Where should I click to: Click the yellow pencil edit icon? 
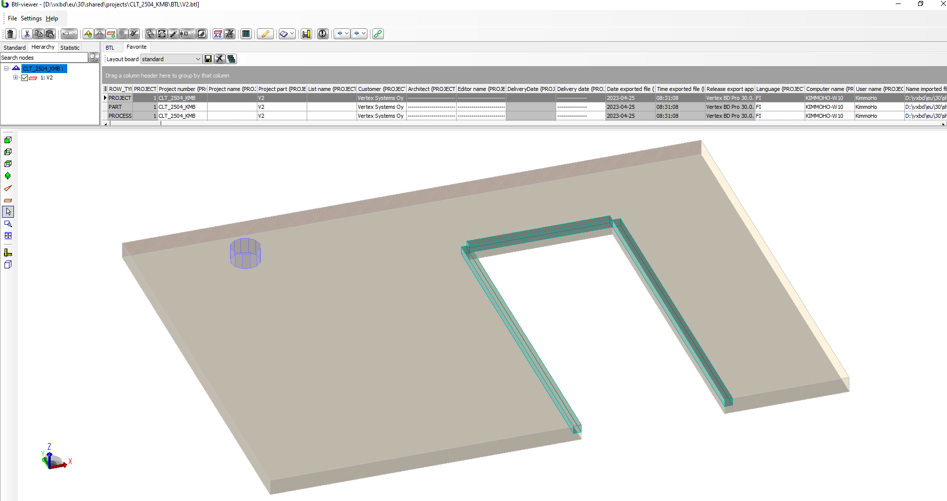265,34
